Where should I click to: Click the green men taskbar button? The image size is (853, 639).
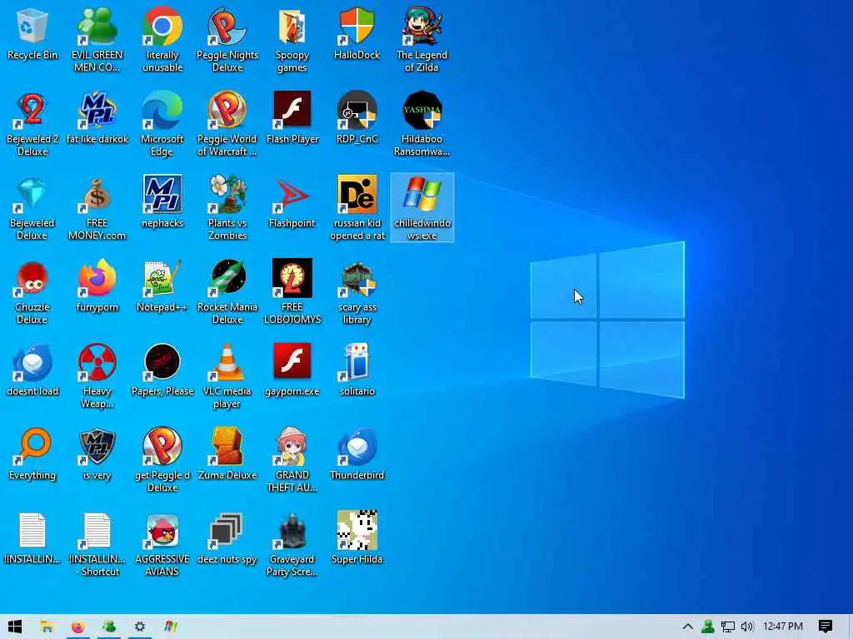point(109,627)
